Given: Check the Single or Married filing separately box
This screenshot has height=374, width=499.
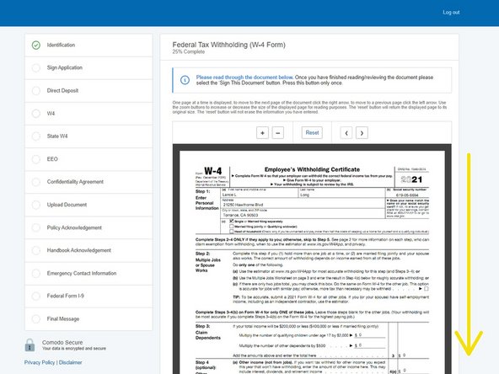Looking at the screenshot, I should click(232, 221).
